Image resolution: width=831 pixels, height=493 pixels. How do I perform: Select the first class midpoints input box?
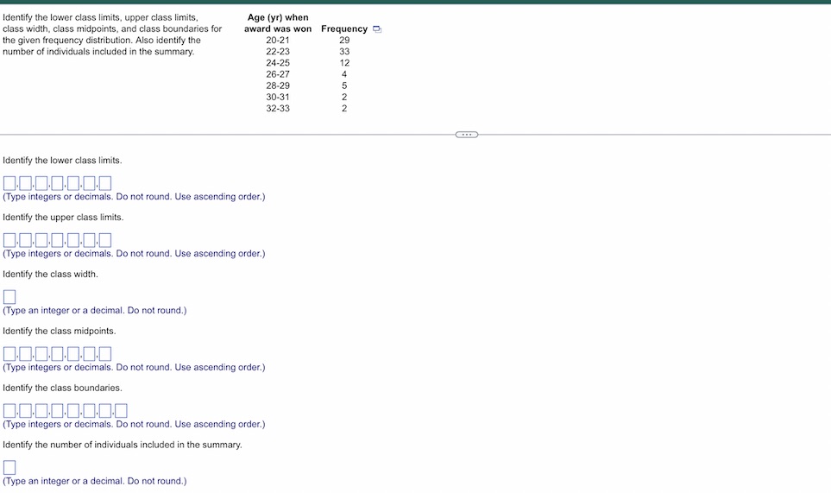tap(9, 354)
